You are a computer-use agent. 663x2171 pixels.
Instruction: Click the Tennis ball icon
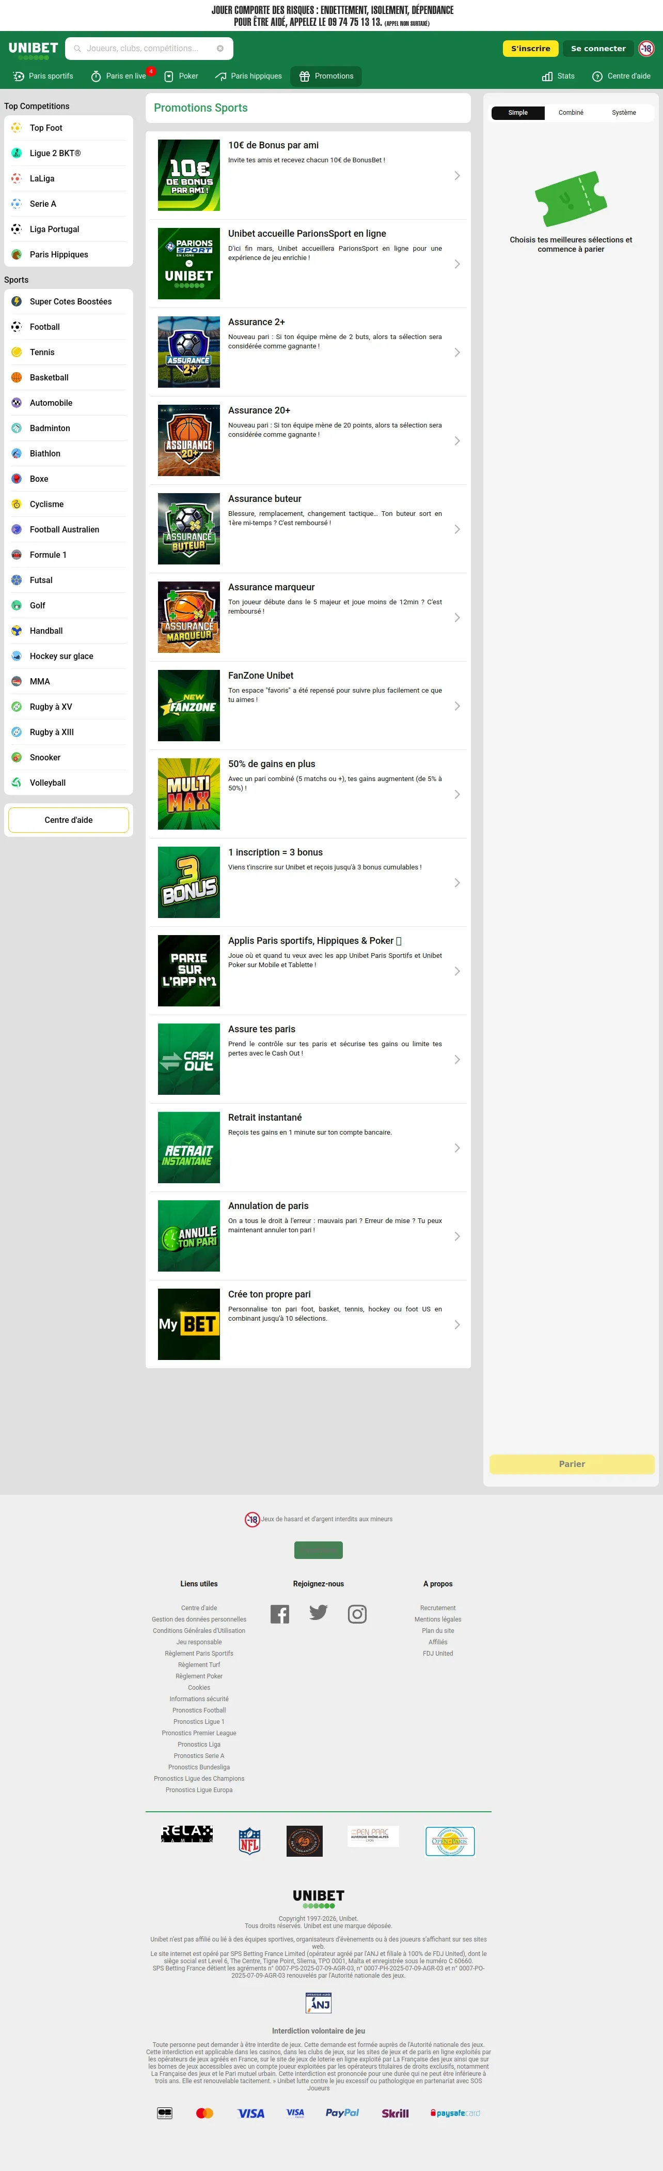(x=16, y=353)
